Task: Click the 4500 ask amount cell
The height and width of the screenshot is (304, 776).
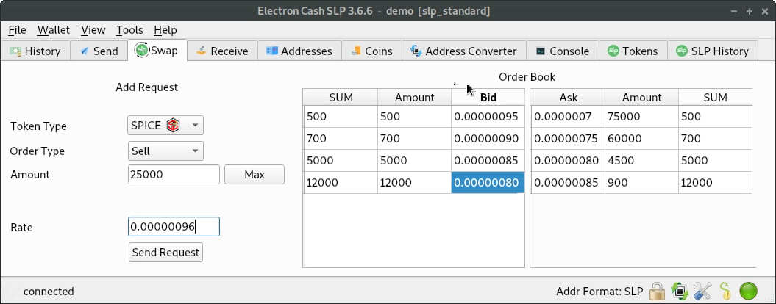Action: (642, 161)
